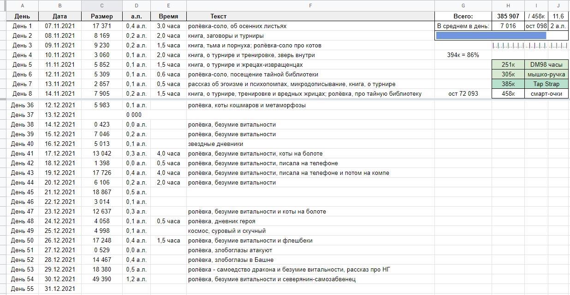Select the total value 385 907
Viewport: 570px width, 295px height.
click(x=508, y=17)
